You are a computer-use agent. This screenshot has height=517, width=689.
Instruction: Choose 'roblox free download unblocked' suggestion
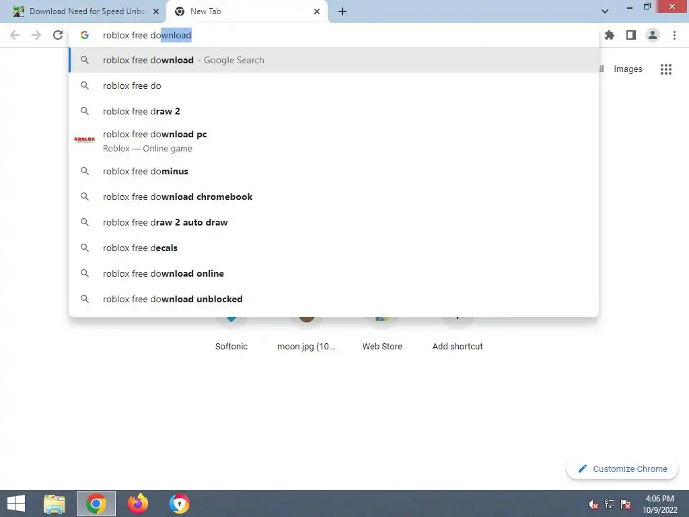[x=334, y=299]
